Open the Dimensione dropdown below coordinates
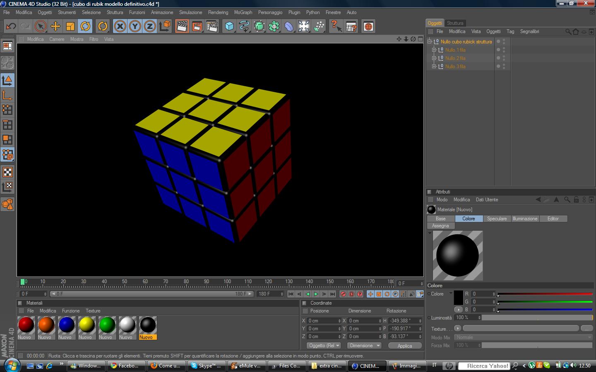Viewport: 596px width, 372px height. coord(364,346)
